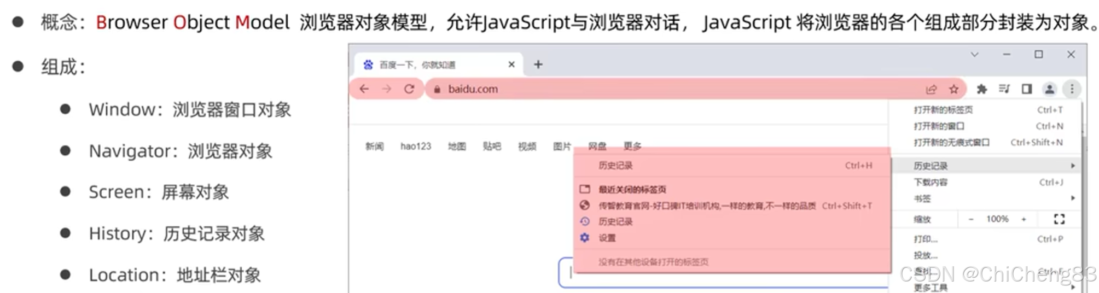Click the browser forward arrow
Viewport: 1099px width, 293px height.
tap(387, 89)
